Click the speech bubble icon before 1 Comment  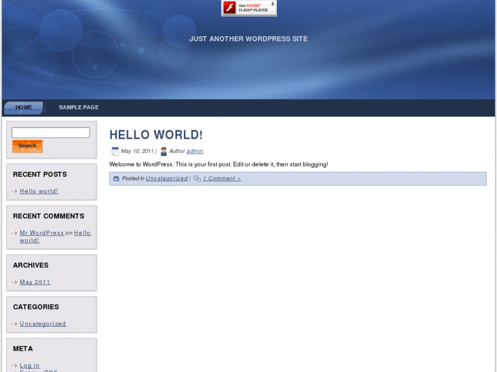tap(197, 179)
